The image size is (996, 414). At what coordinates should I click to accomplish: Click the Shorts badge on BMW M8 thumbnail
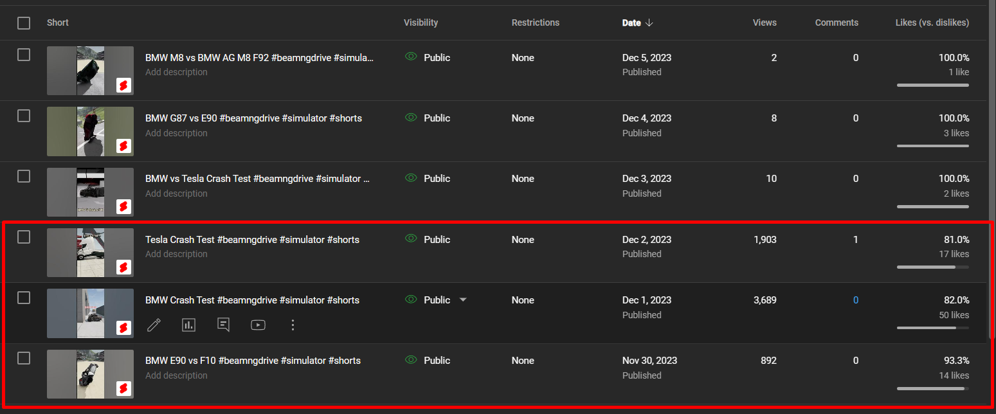(x=124, y=85)
